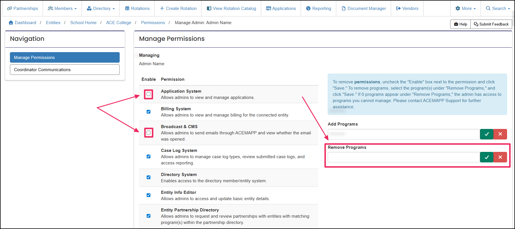The image size is (515, 229).
Task: Open the Remove Programs selection field
Action: tap(404, 157)
